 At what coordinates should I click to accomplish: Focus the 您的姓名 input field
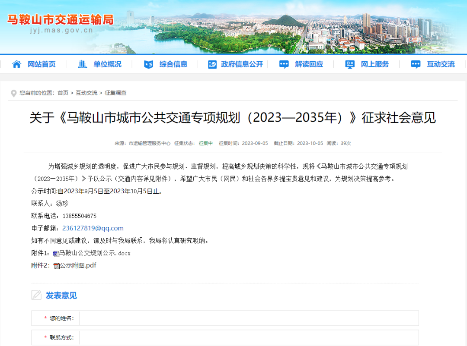[249, 318]
